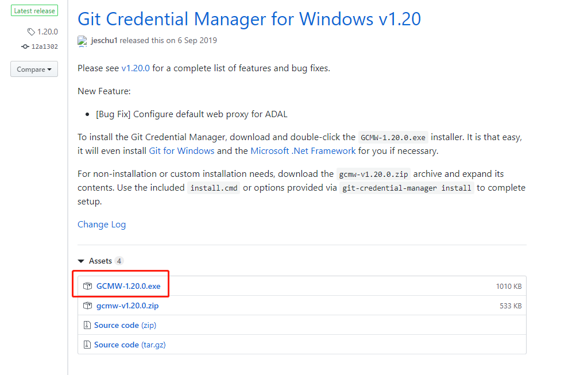Open the Change Log link

click(102, 225)
